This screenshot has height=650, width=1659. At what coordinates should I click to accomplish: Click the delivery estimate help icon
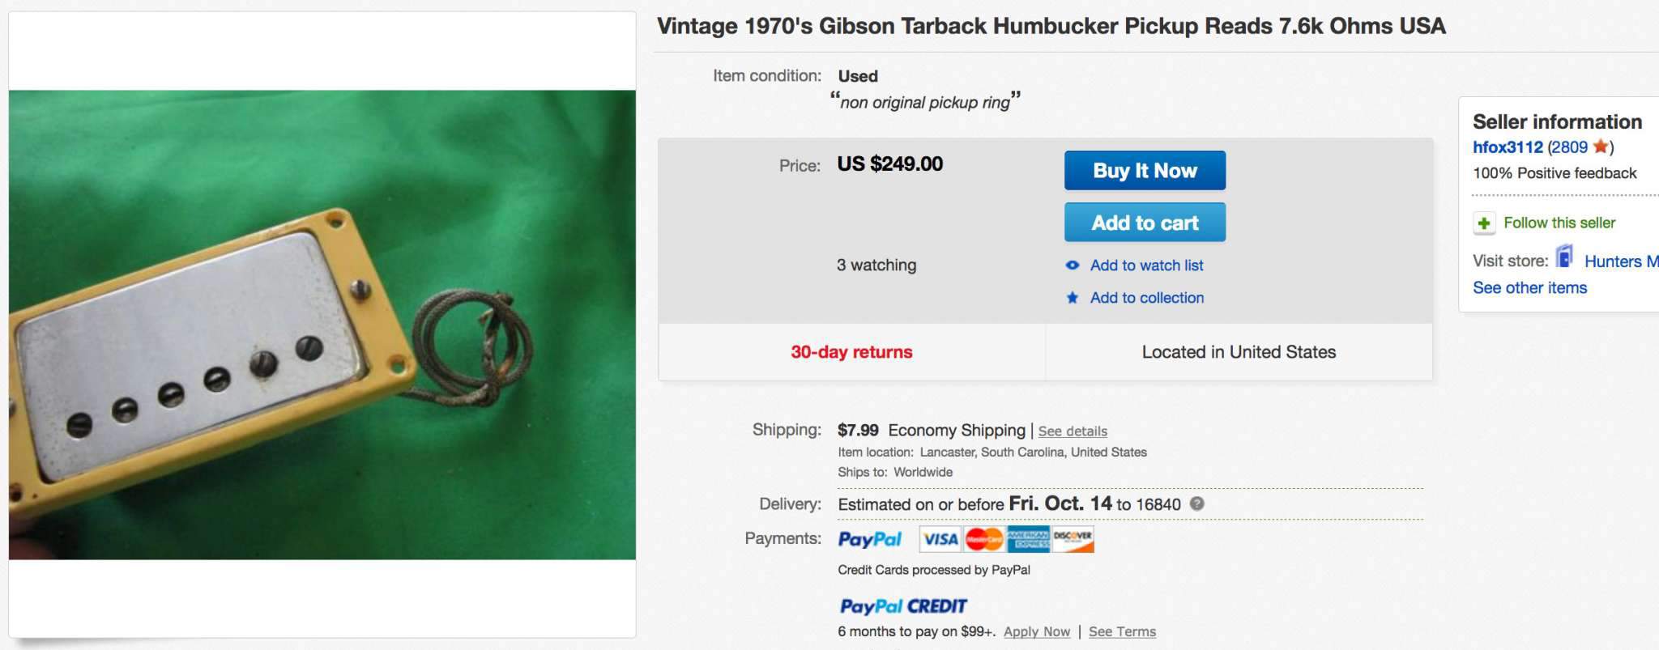pyautogui.click(x=1196, y=503)
